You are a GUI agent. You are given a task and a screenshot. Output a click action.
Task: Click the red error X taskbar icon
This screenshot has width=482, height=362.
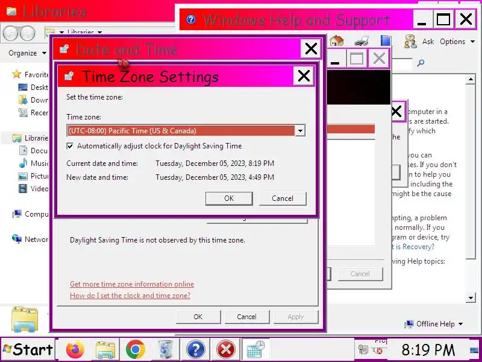coord(226,350)
